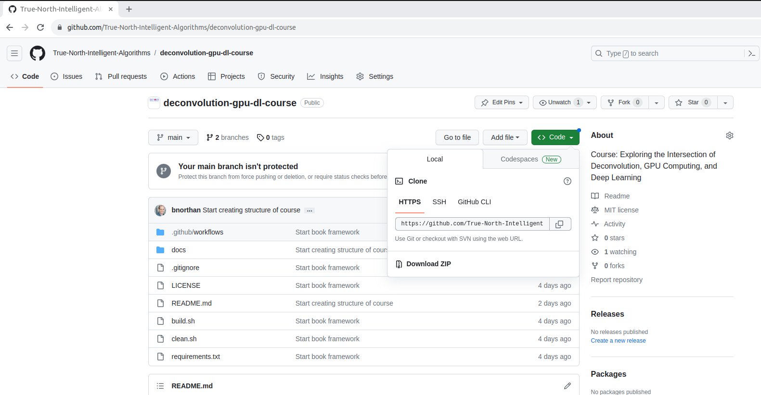Focus the Type / to search field
This screenshot has height=395, width=761.
point(669,53)
